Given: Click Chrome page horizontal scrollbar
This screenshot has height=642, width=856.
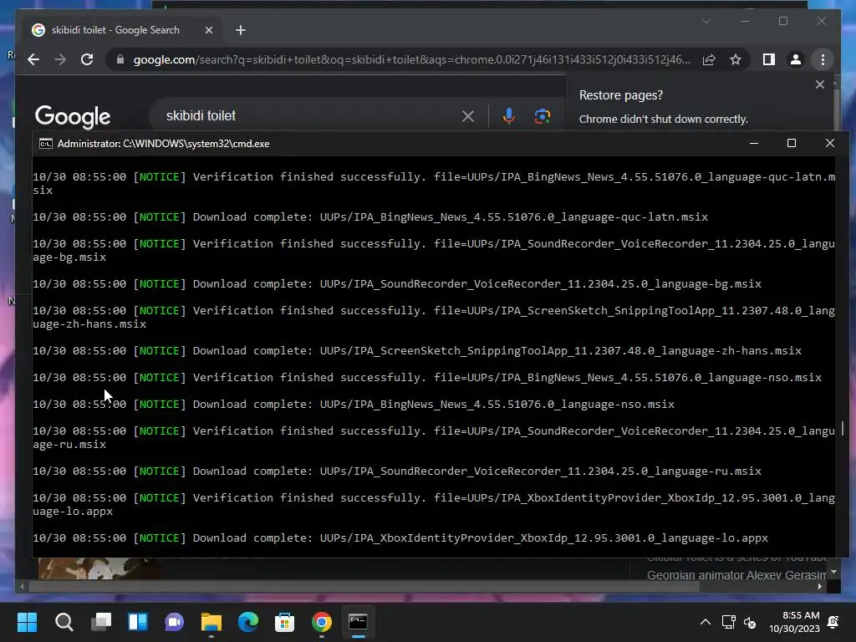Looking at the screenshot, I should 364,586.
